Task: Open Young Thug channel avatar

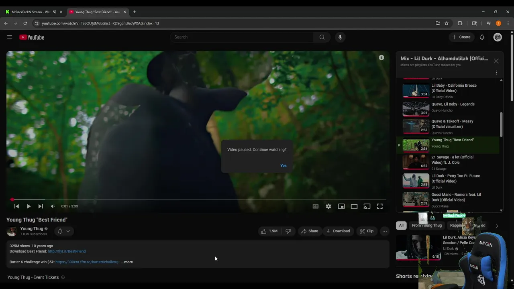Action: click(x=12, y=231)
